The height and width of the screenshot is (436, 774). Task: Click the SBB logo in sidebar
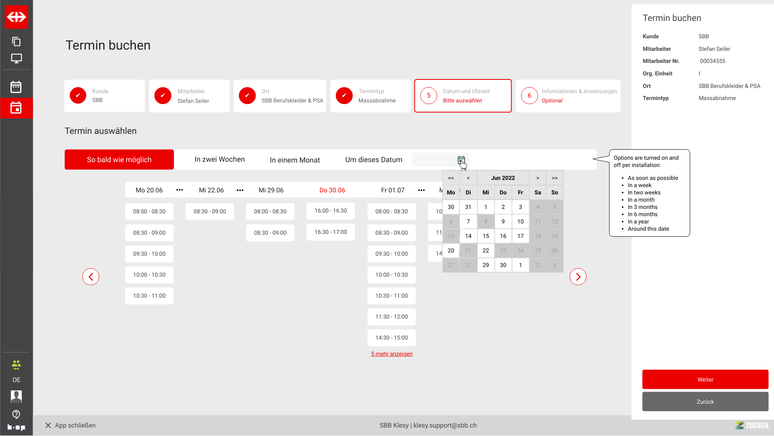click(16, 17)
